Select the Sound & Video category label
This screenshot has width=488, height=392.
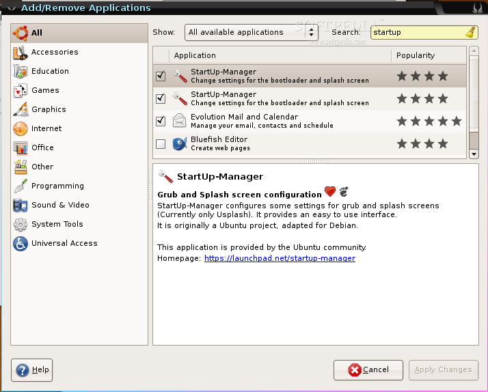tap(60, 205)
